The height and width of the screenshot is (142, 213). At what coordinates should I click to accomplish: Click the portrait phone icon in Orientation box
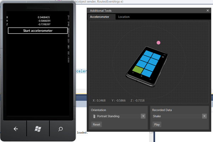point(94,116)
